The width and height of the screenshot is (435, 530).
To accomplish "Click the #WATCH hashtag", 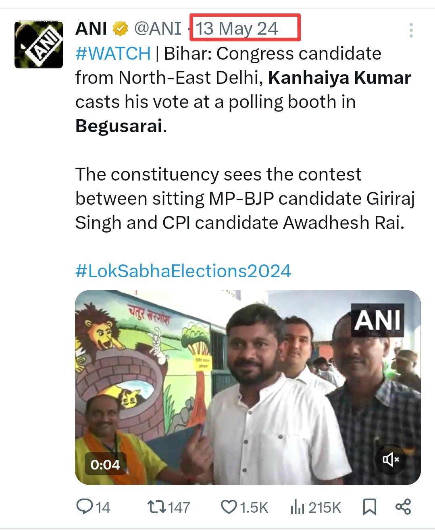I will click(113, 54).
